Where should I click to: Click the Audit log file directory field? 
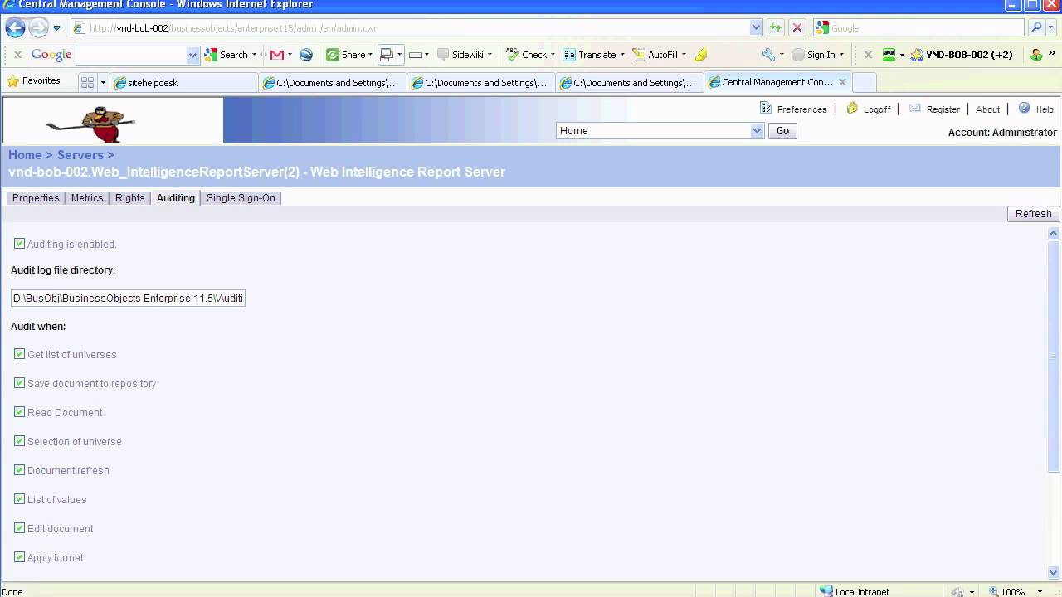128,298
